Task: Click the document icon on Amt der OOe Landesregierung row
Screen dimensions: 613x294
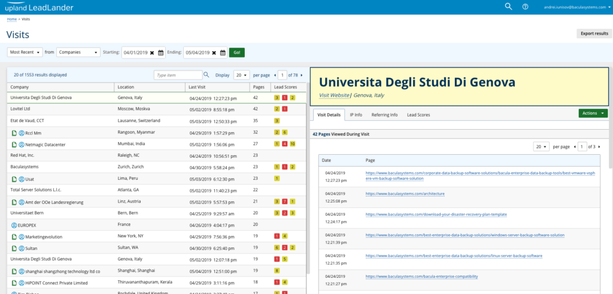Action: pos(14,202)
